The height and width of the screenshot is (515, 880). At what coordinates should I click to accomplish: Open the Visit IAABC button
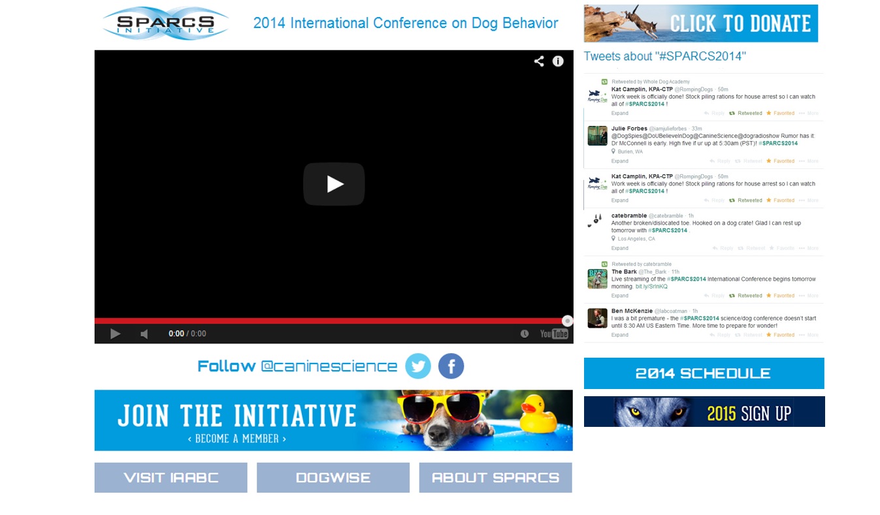[171, 478]
